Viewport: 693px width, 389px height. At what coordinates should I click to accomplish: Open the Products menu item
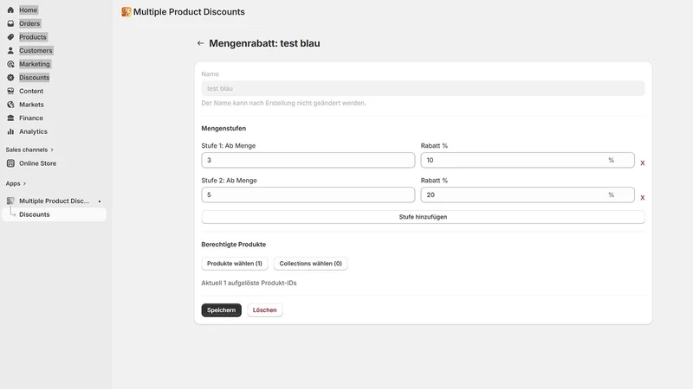pos(33,37)
